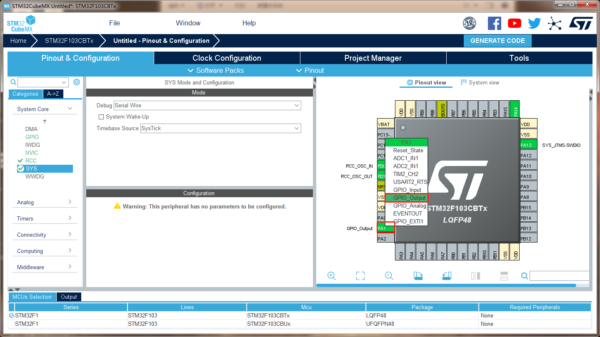The image size is (600, 337).
Task: Expand the Middleware category
Action: (x=70, y=267)
